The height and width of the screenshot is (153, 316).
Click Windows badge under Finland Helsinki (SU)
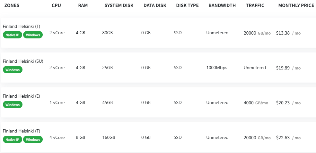coord(13,70)
